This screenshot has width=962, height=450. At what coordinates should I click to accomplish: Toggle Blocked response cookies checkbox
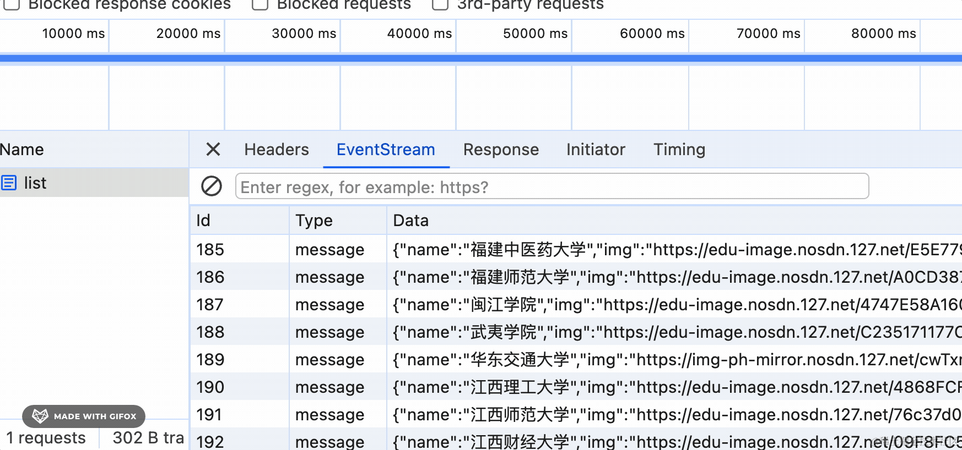12,4
